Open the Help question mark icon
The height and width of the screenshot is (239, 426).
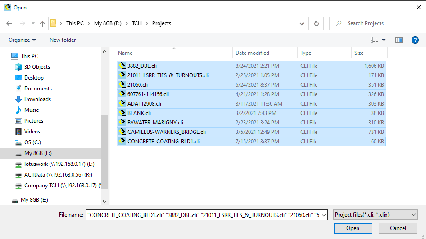coord(415,40)
